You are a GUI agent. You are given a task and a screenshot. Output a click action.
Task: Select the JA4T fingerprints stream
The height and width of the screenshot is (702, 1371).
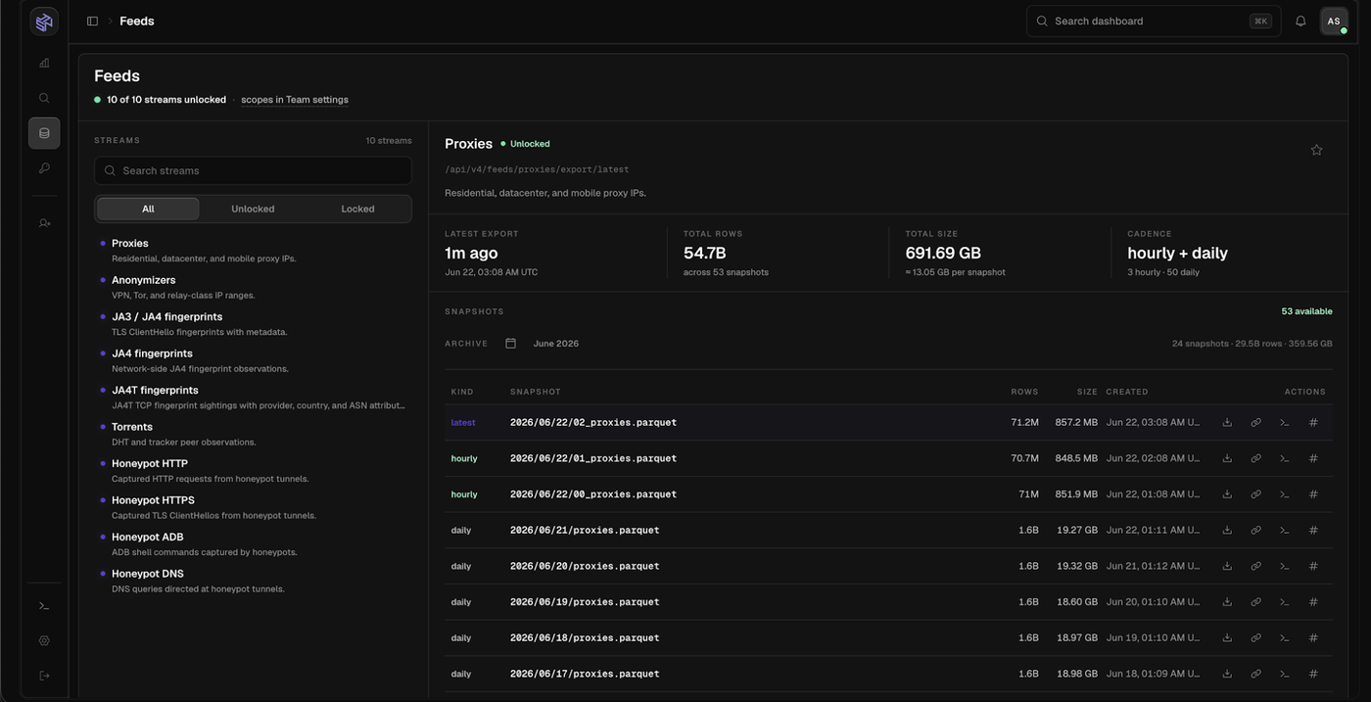253,398
